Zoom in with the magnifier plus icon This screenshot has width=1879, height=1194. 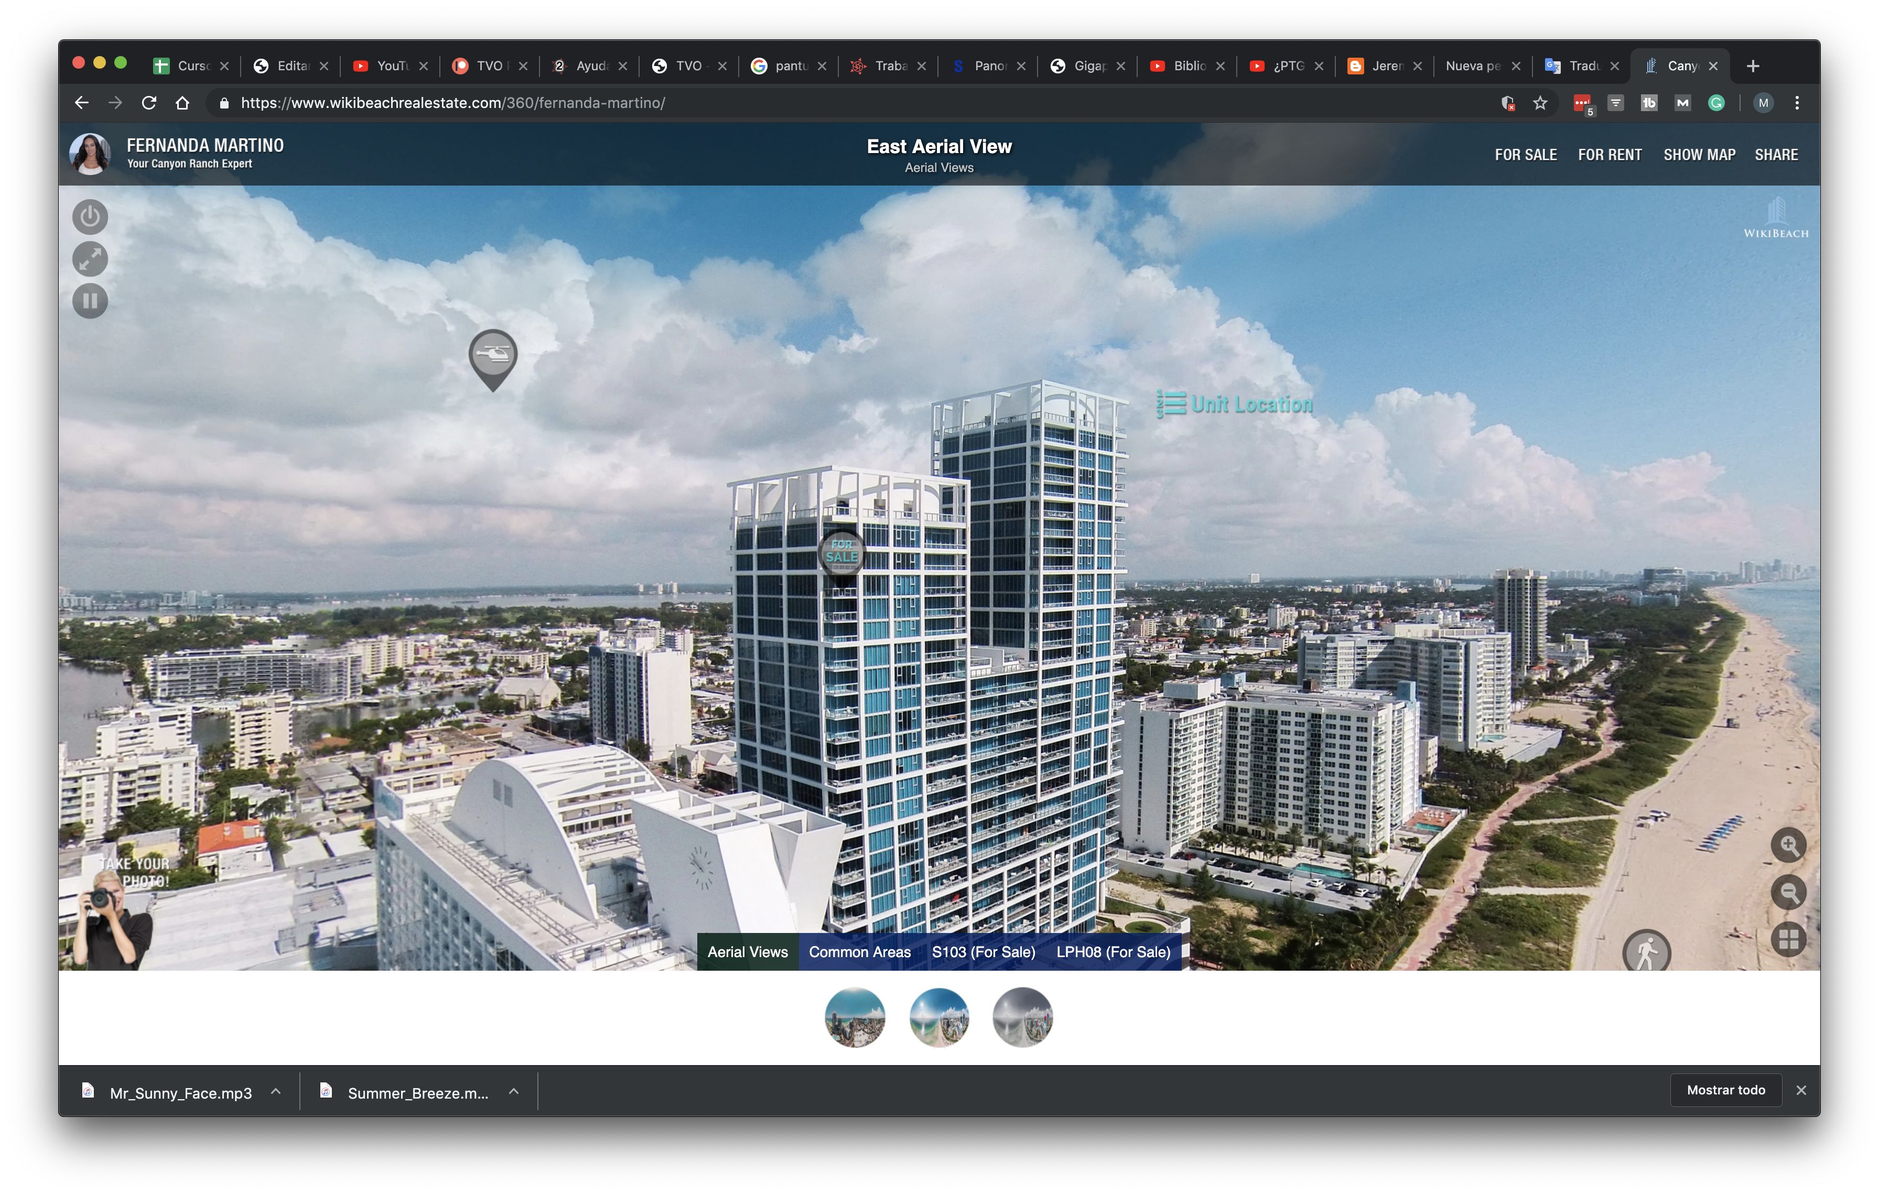point(1788,845)
